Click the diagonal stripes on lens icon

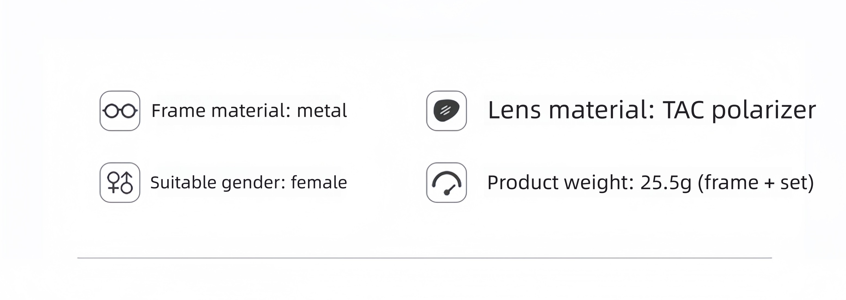[x=445, y=111]
